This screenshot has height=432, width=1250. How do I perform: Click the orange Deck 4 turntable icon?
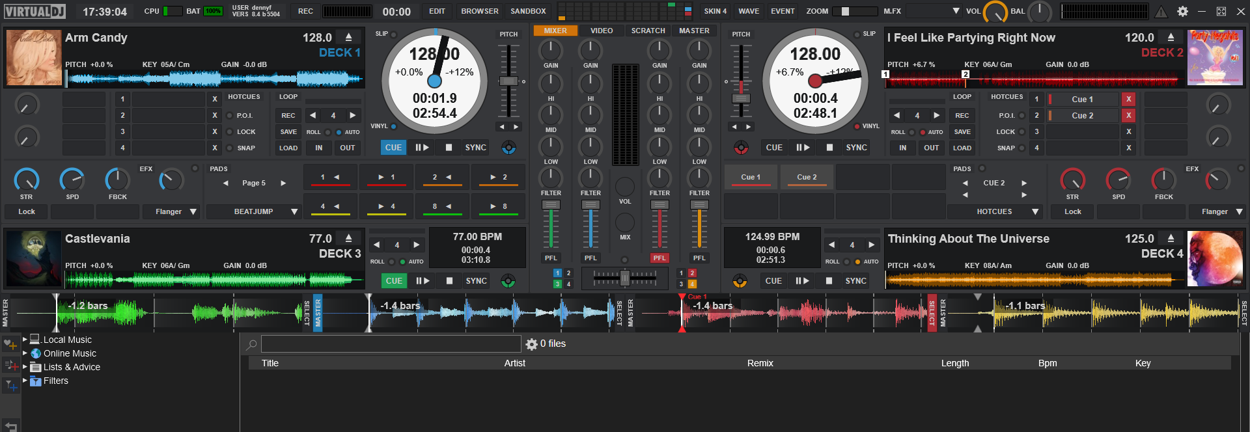coord(740,281)
